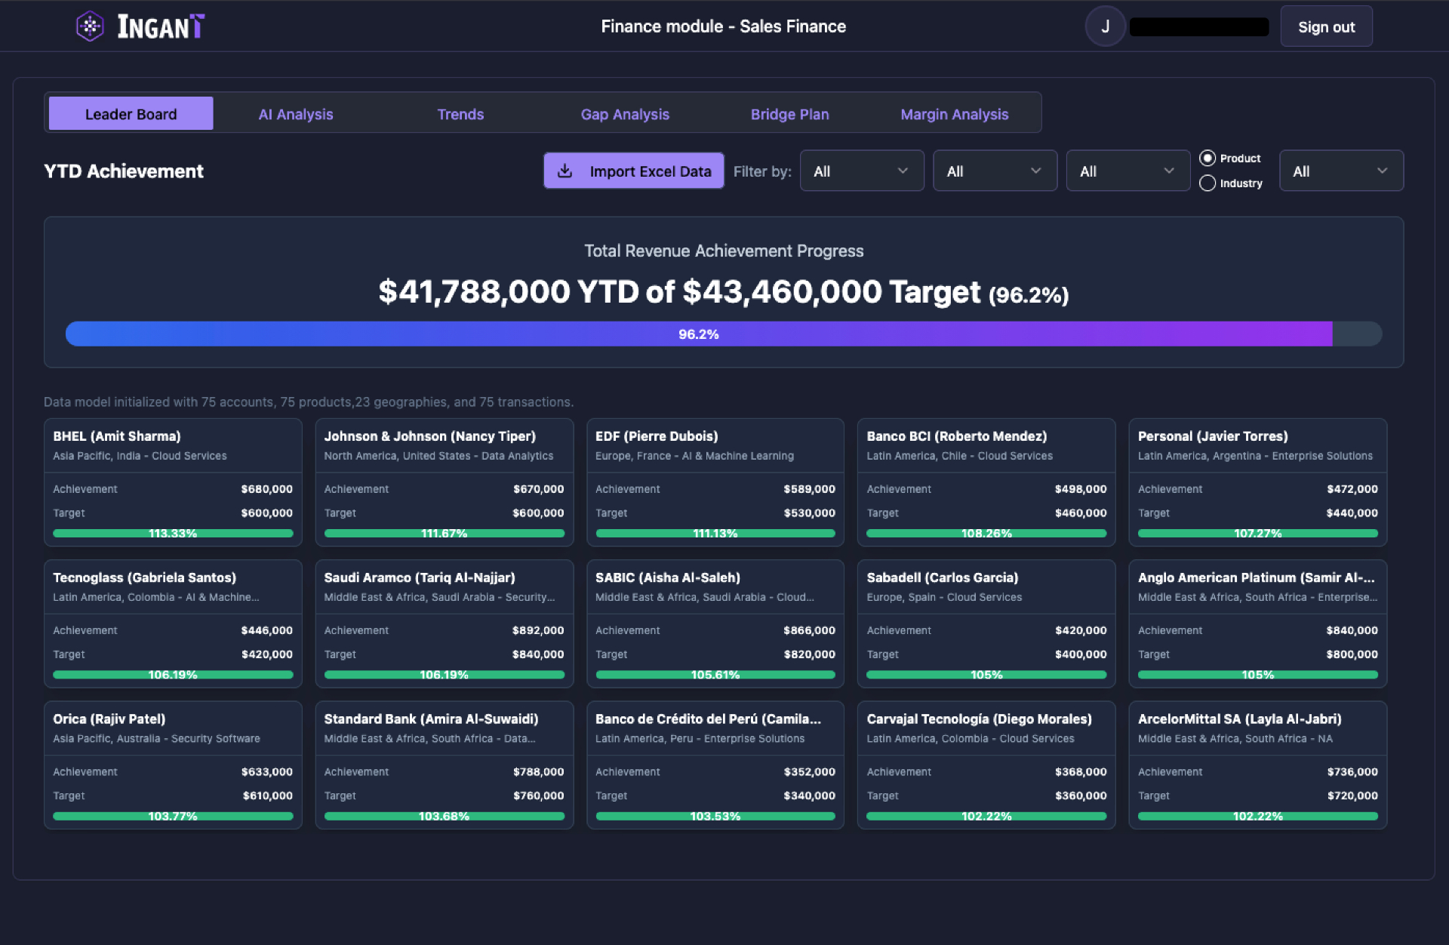Click the Anglo American Platinum card title
The image size is (1449, 945).
(1256, 577)
